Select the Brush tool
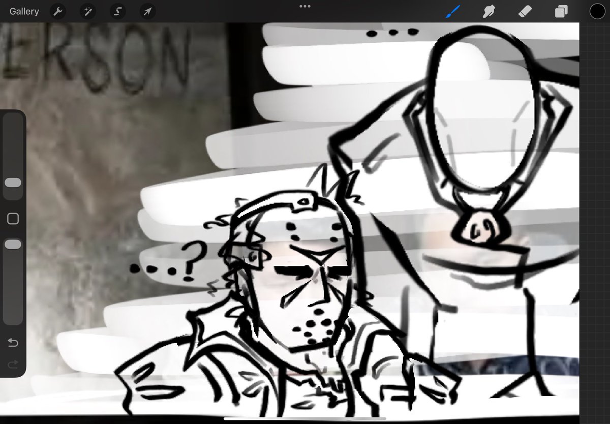Screen dimensions: 610x424 pos(452,11)
